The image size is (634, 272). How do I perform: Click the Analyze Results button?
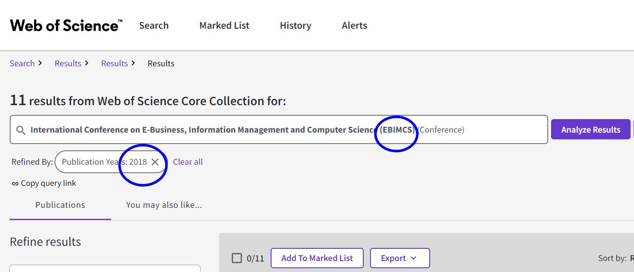pyautogui.click(x=590, y=130)
